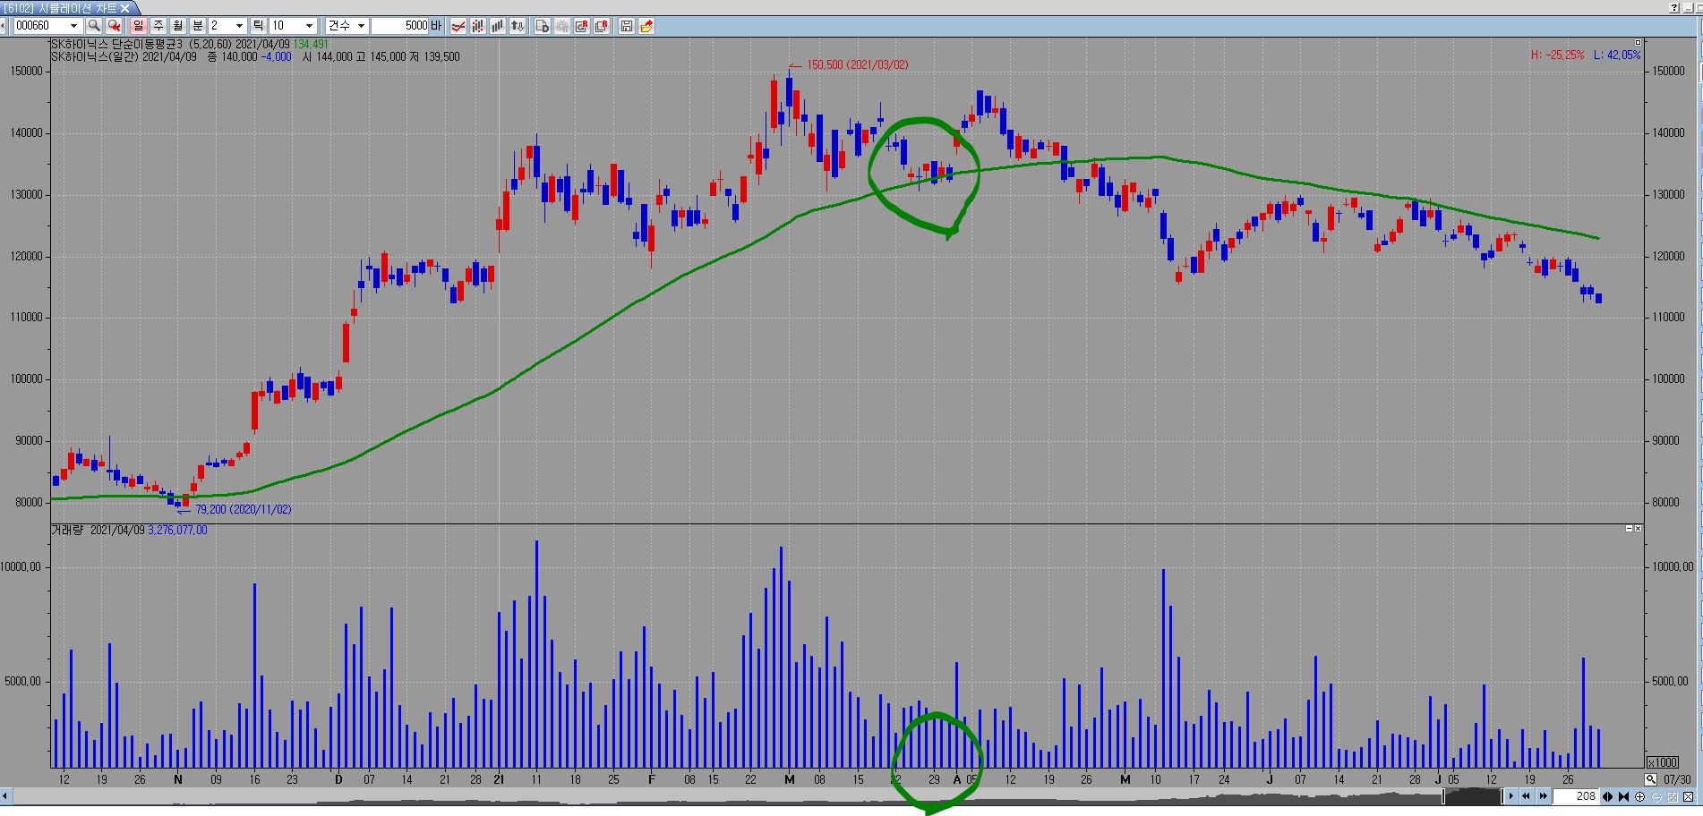Open the stock code 000660 dropdown
The height and width of the screenshot is (816, 1703).
(x=73, y=26)
